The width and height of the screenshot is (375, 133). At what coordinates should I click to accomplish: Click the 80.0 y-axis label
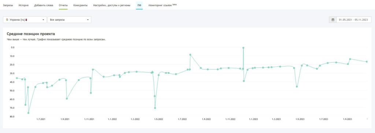point(12,117)
